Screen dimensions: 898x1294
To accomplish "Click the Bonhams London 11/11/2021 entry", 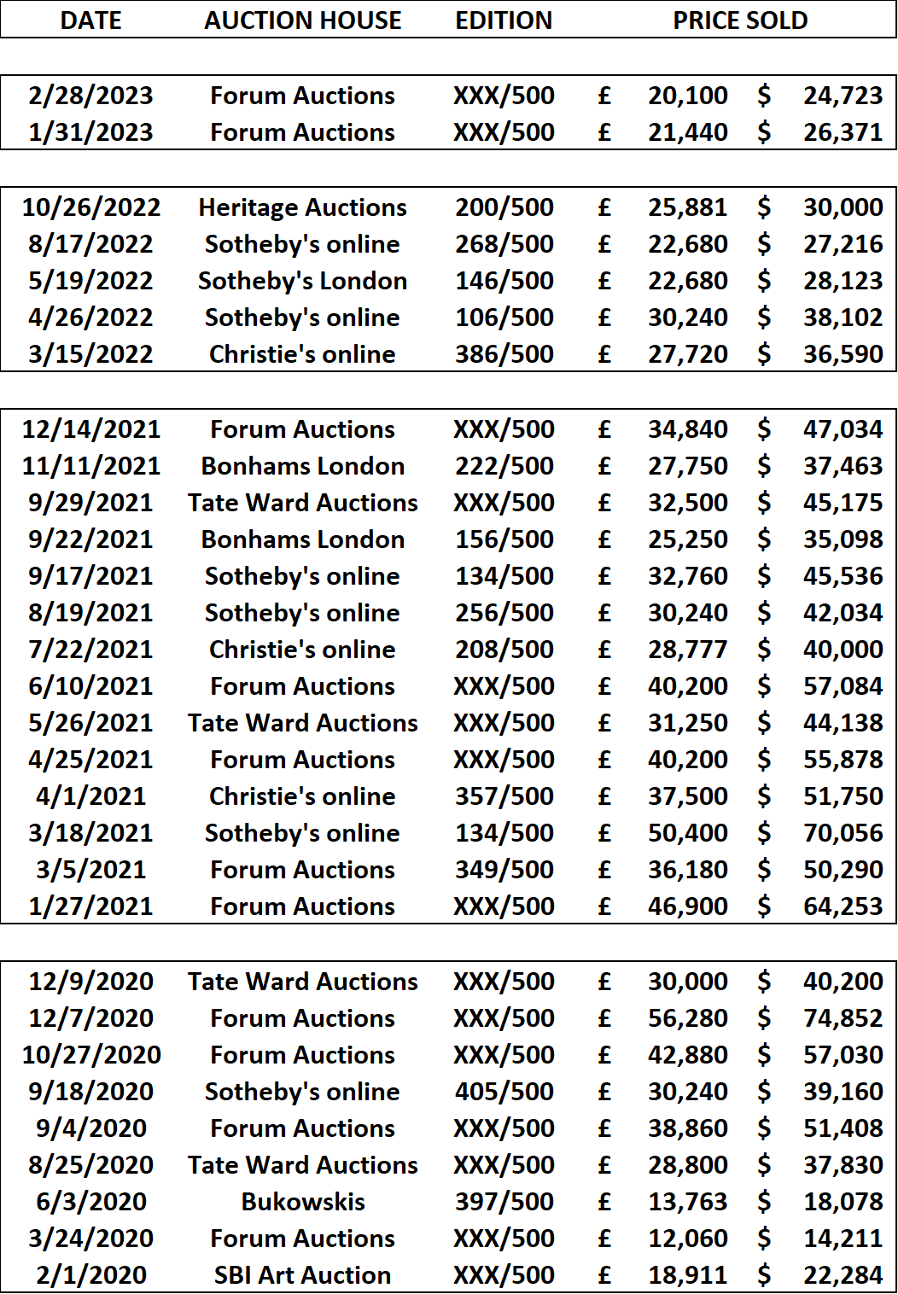I will 303,466.
